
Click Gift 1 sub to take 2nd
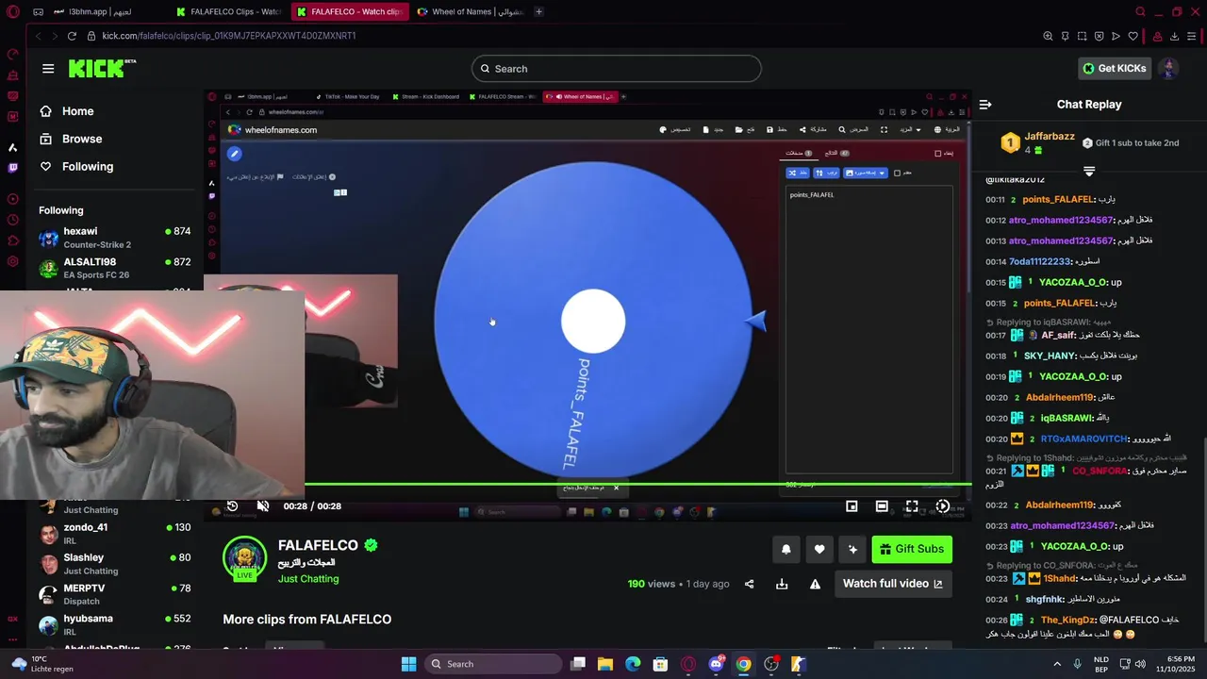1131,143
